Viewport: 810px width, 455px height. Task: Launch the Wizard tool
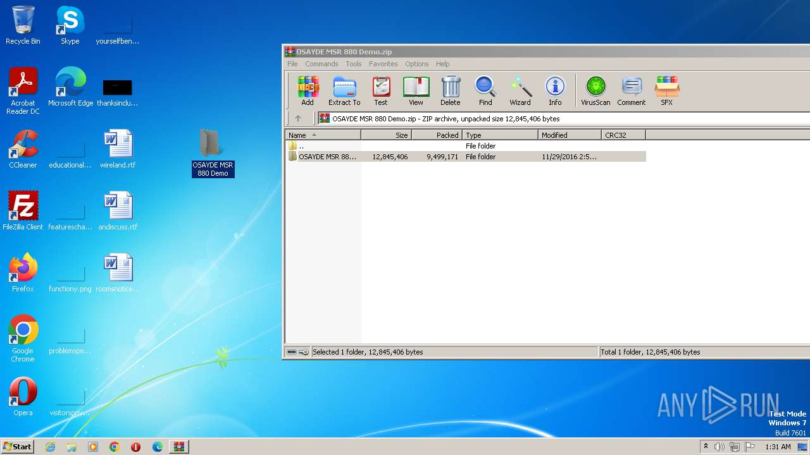pyautogui.click(x=520, y=91)
